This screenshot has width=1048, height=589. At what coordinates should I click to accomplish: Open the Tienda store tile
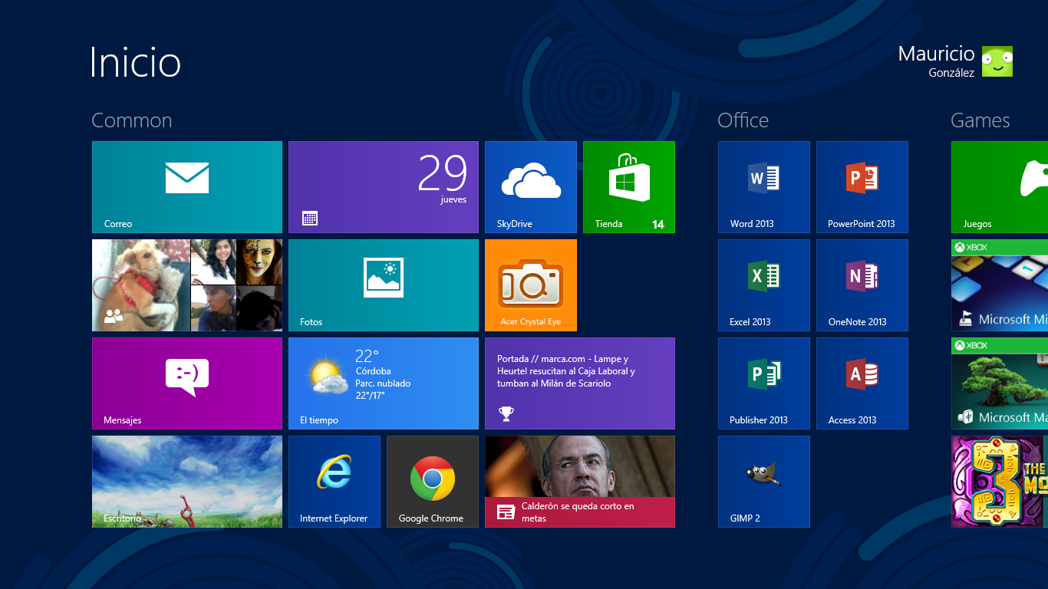pyautogui.click(x=628, y=186)
